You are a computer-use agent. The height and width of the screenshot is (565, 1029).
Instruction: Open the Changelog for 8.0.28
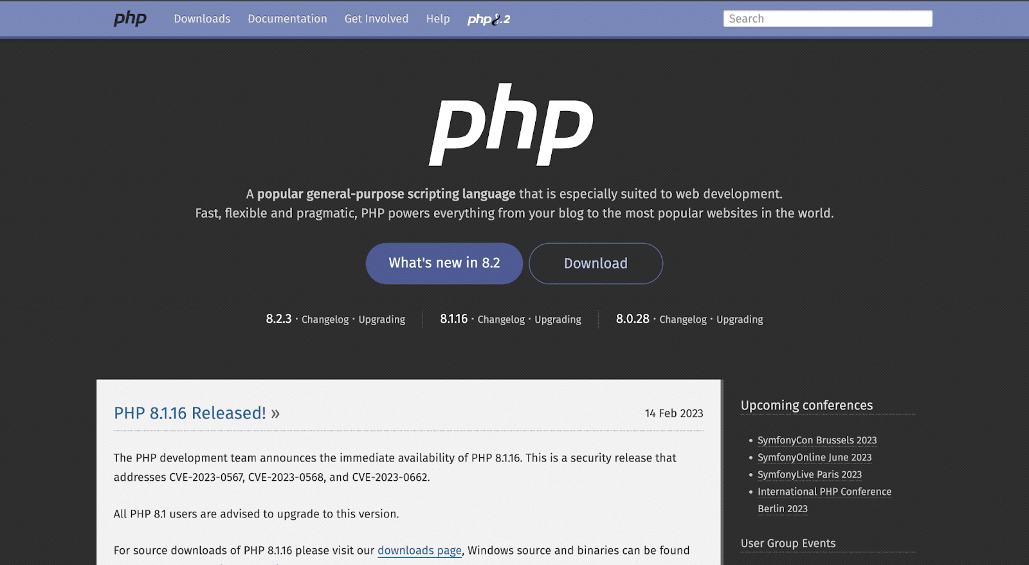pyautogui.click(x=683, y=319)
